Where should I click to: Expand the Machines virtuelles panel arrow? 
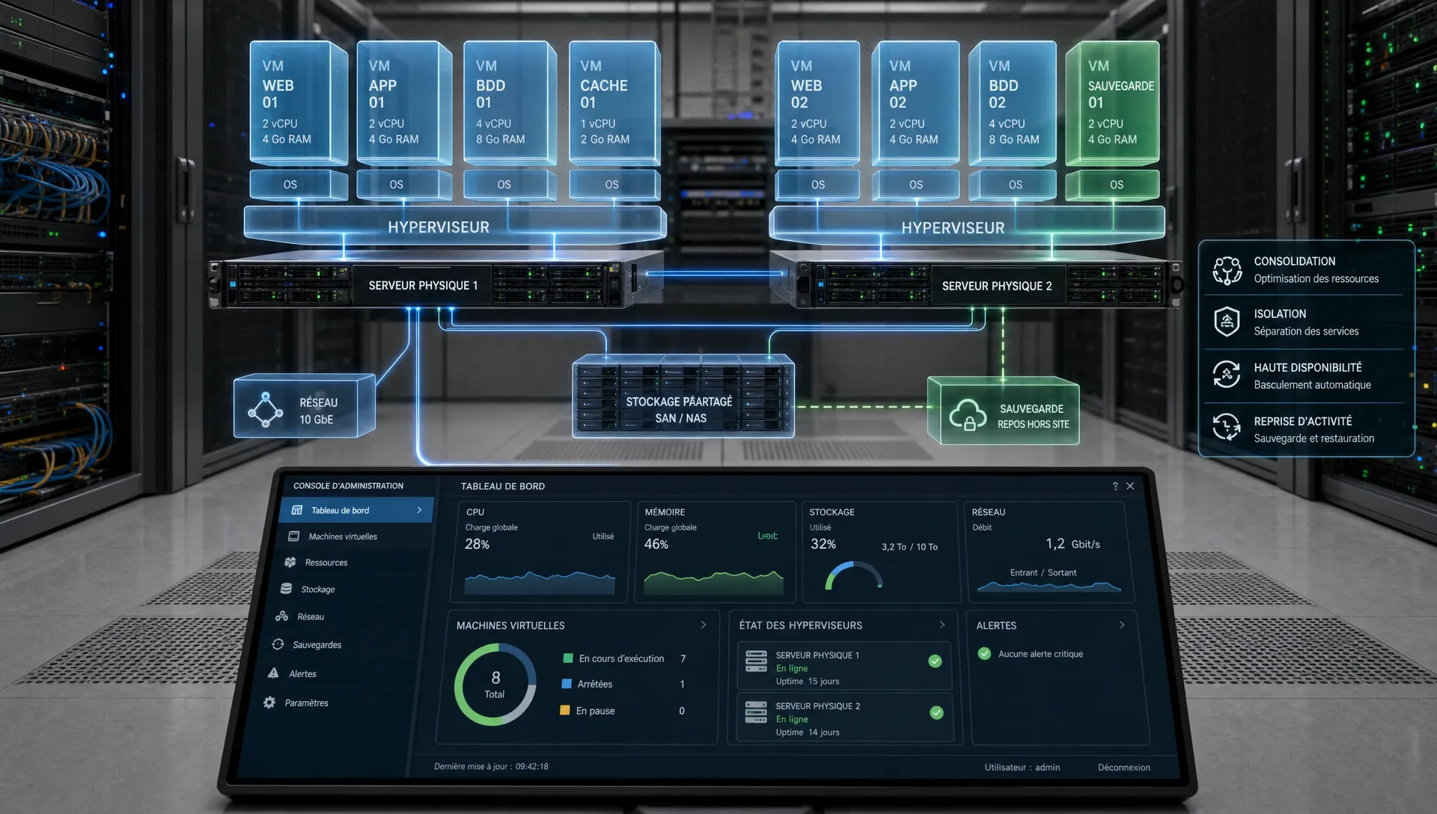703,625
